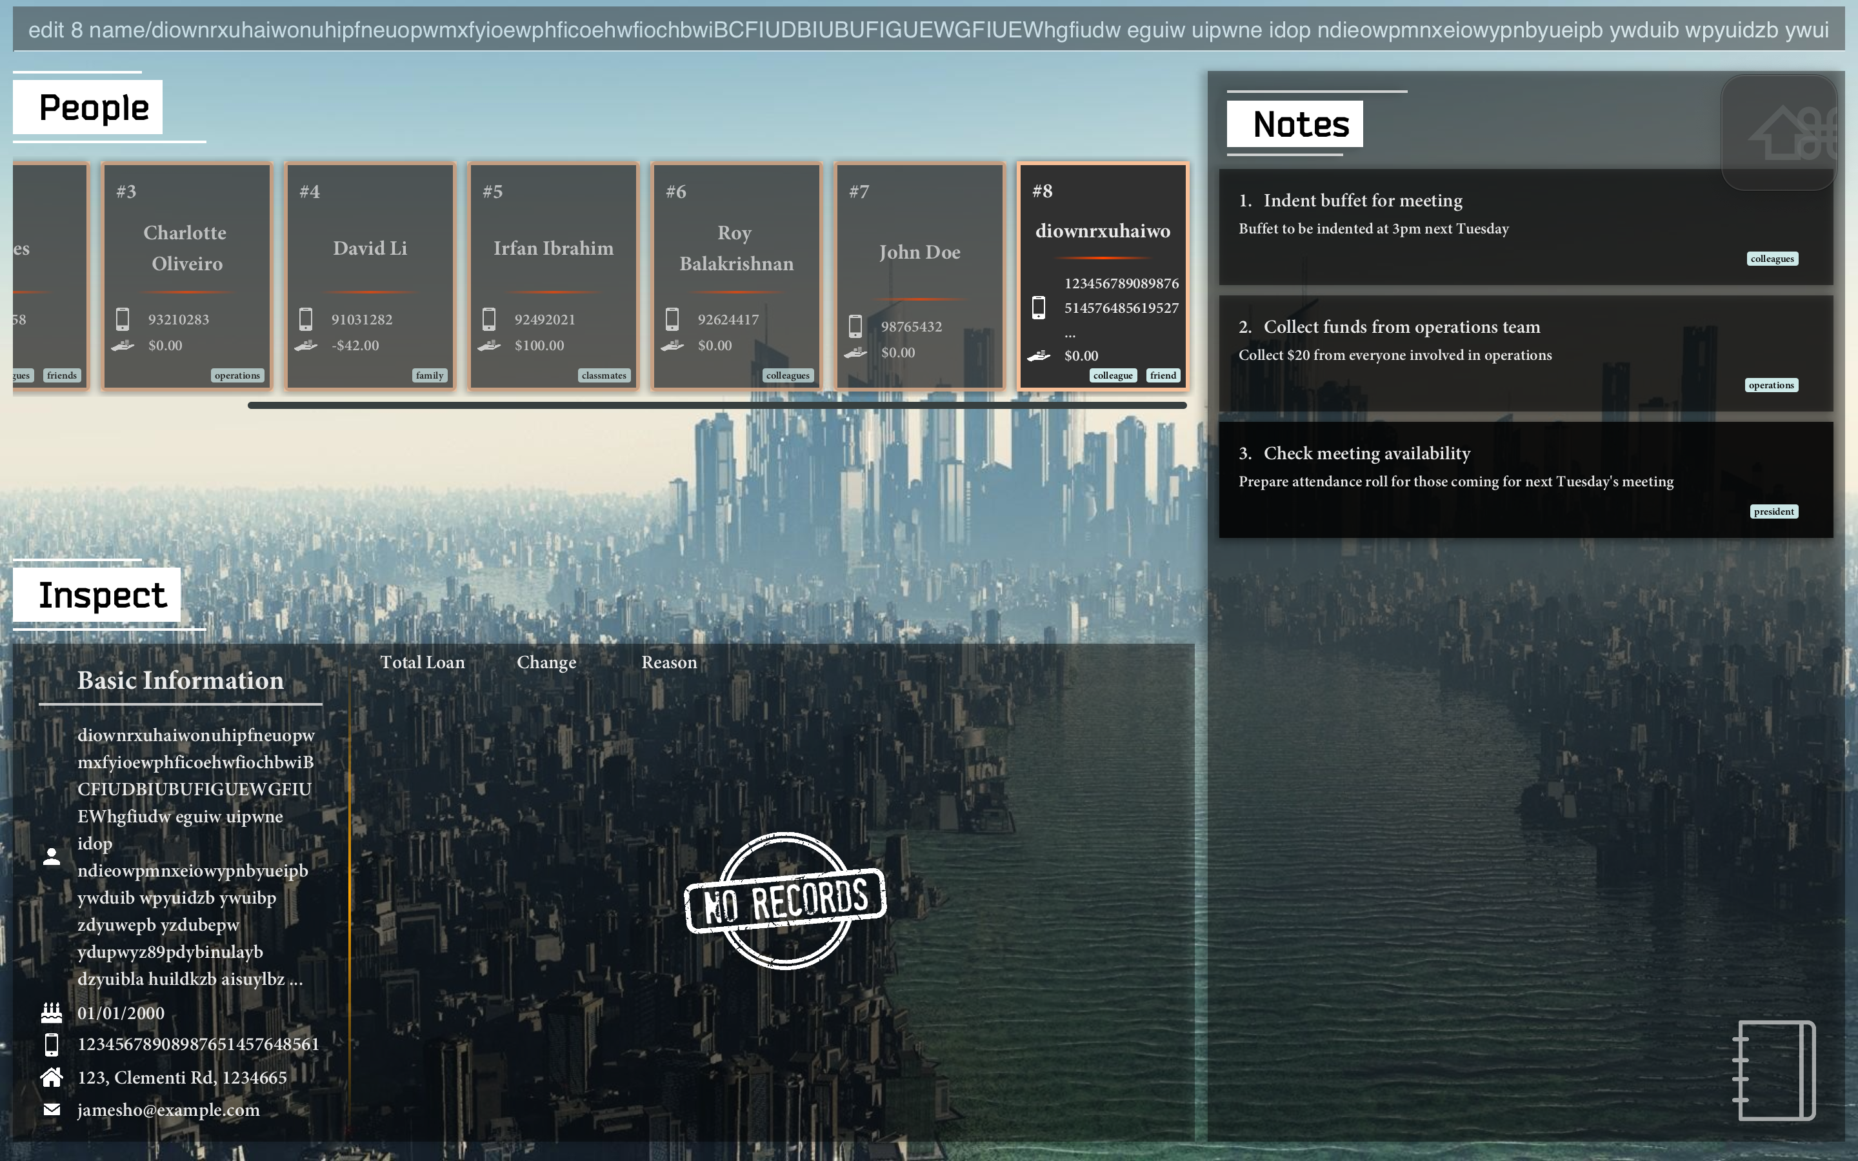This screenshot has width=1858, height=1161.
Task: Click the 'classmates' tag on Irfan Ibrahim's card
Action: coord(603,375)
